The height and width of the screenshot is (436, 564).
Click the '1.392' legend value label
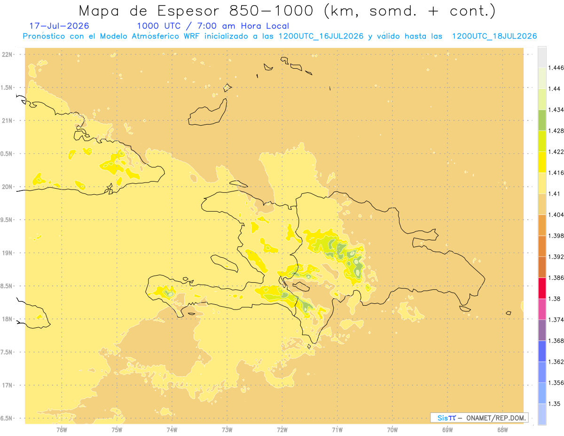pos(556,257)
